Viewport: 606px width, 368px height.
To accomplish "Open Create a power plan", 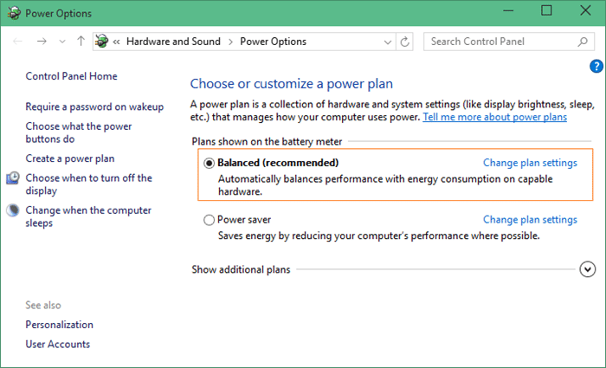I will click(70, 158).
